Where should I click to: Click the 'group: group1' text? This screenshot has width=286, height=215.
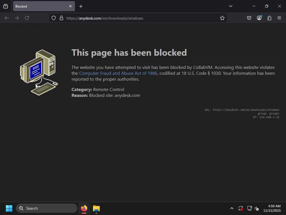point(268,114)
